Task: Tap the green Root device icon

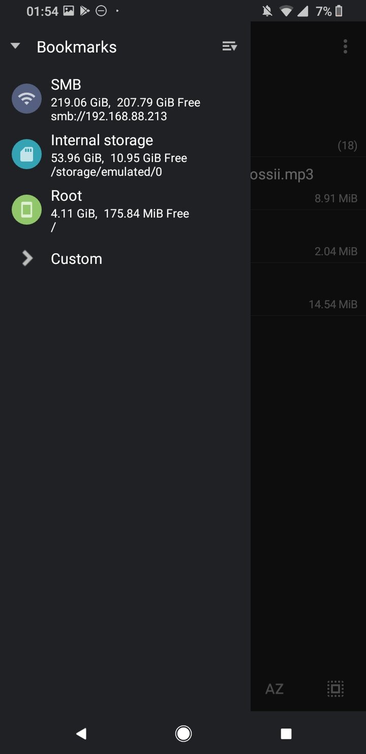Action: (26, 209)
